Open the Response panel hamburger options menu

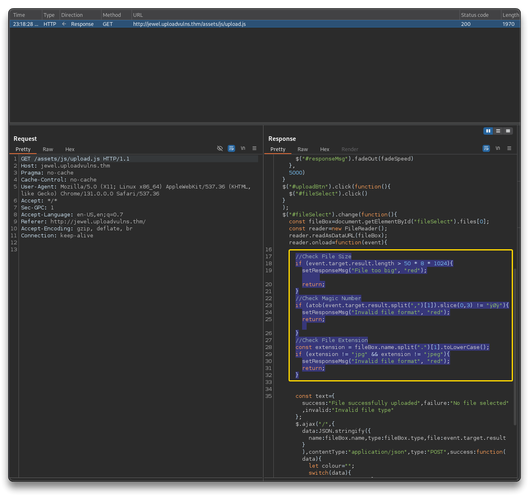(x=509, y=148)
